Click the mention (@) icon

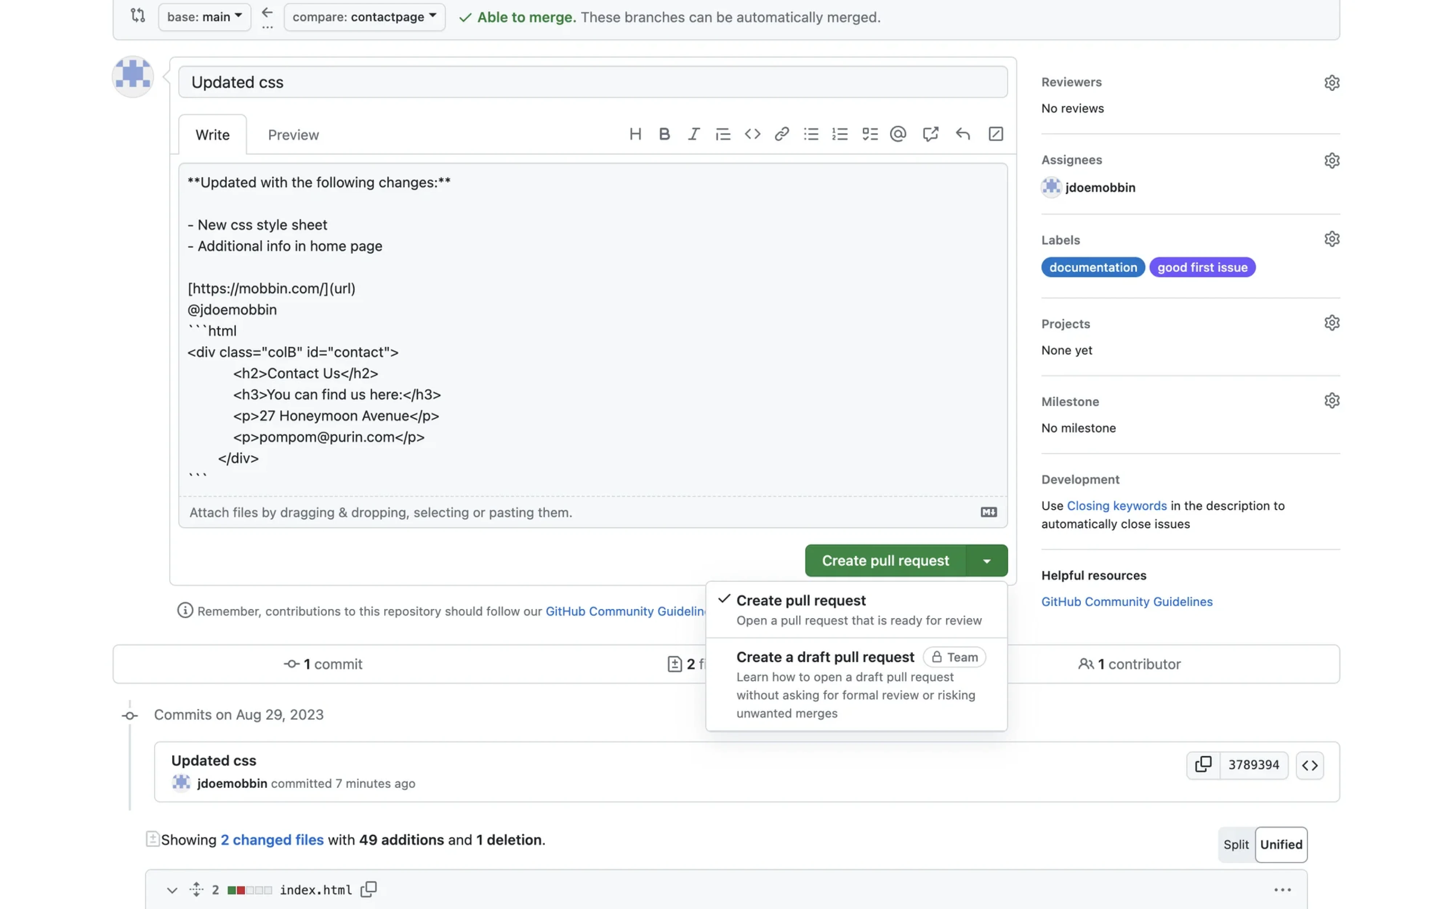(x=898, y=134)
